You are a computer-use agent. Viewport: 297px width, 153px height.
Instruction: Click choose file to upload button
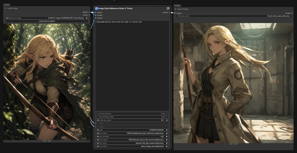coord(47,21)
